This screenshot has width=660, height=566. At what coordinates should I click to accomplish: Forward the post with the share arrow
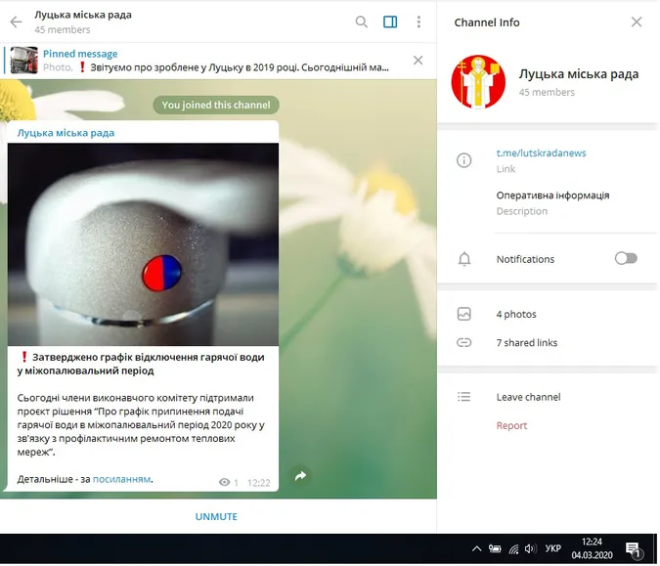[300, 475]
